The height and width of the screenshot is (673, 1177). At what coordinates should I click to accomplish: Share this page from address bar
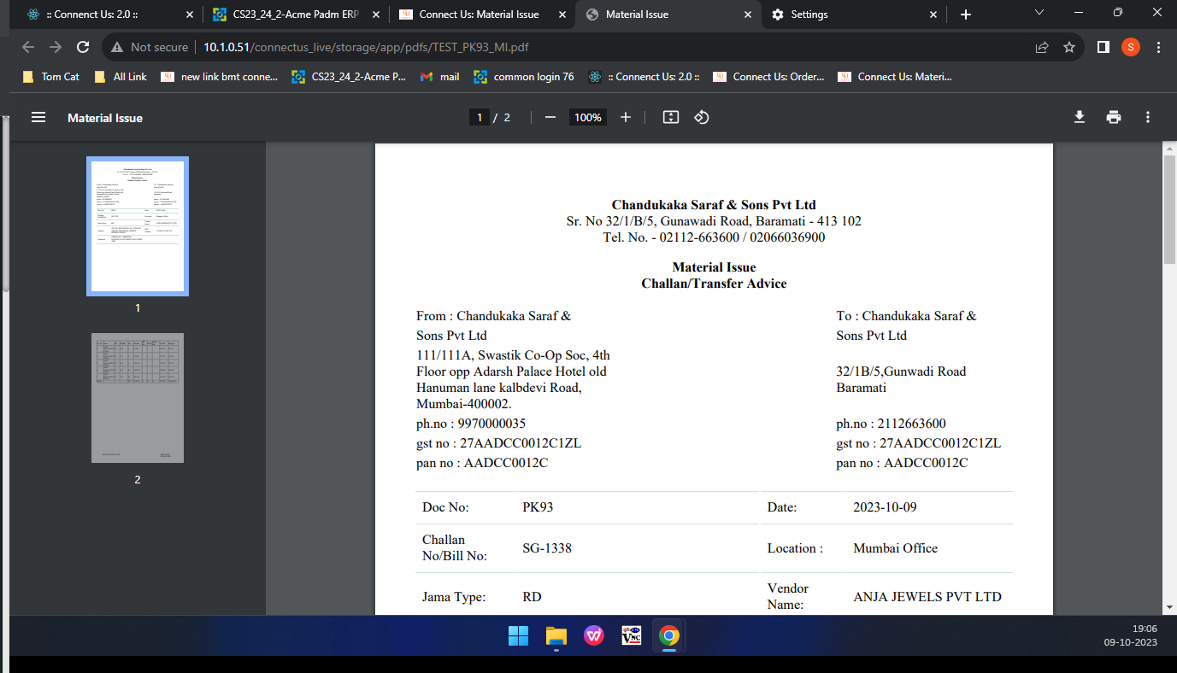[1042, 47]
